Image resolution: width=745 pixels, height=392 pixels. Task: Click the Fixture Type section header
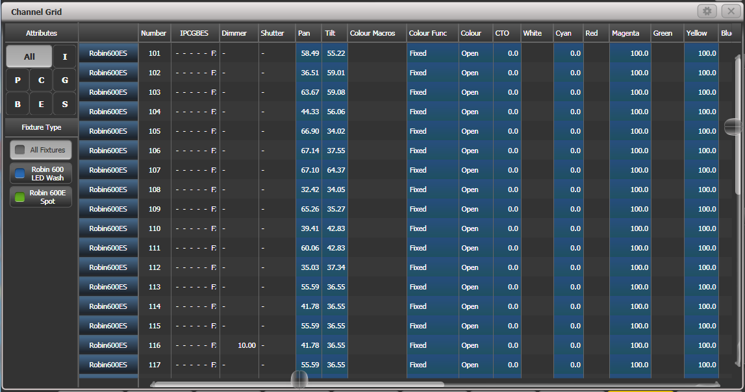(x=41, y=127)
